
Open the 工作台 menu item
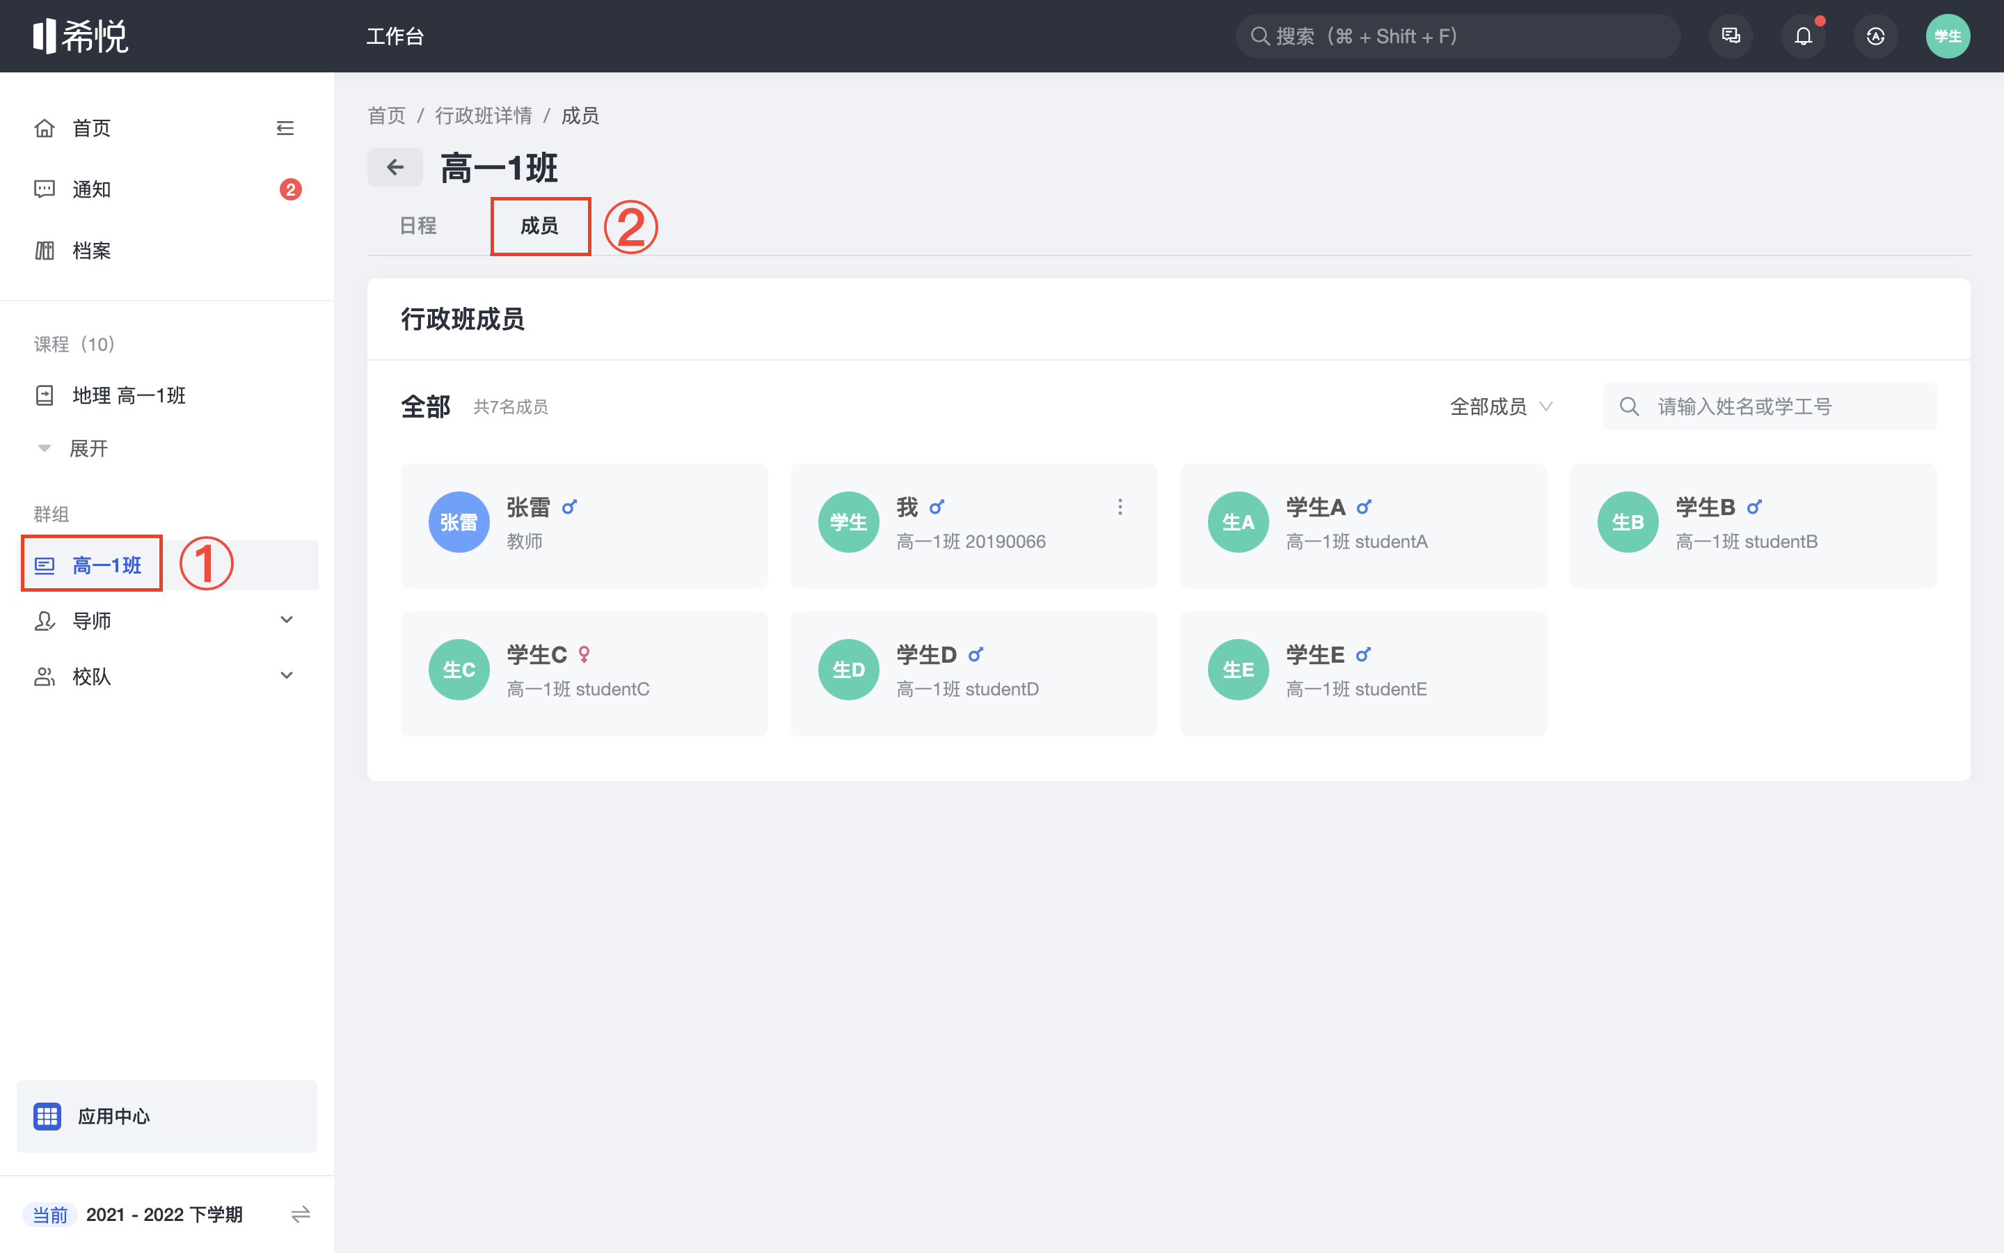[395, 36]
